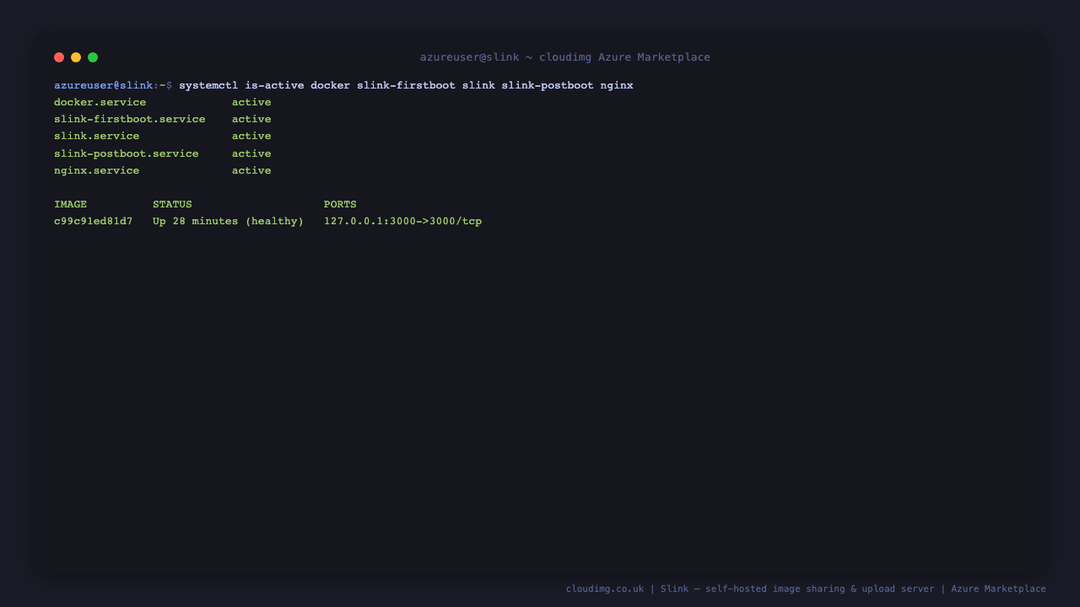Image resolution: width=1080 pixels, height=607 pixels.
Task: Click port mapping 127.0.0.1:3000->3000/tcp
Action: [x=402, y=221]
